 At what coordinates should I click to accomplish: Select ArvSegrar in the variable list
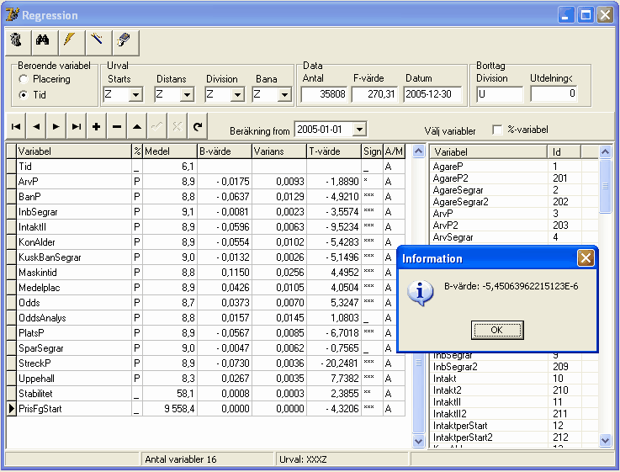click(515, 237)
